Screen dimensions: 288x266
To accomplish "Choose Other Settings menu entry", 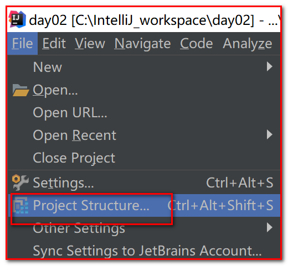I will coord(144,228).
